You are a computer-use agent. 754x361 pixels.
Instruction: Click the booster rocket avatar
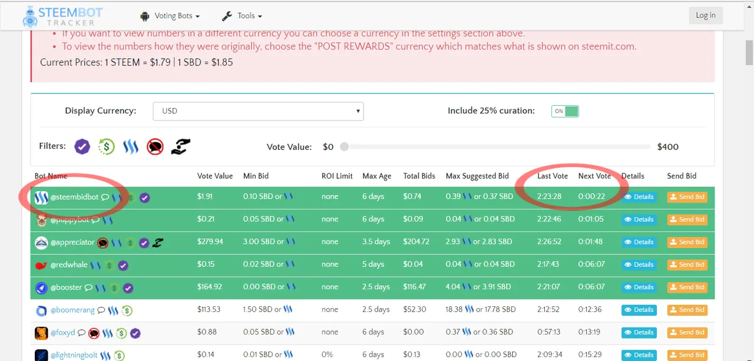[41, 288]
